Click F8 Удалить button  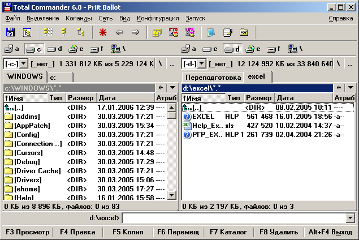(x=279, y=232)
